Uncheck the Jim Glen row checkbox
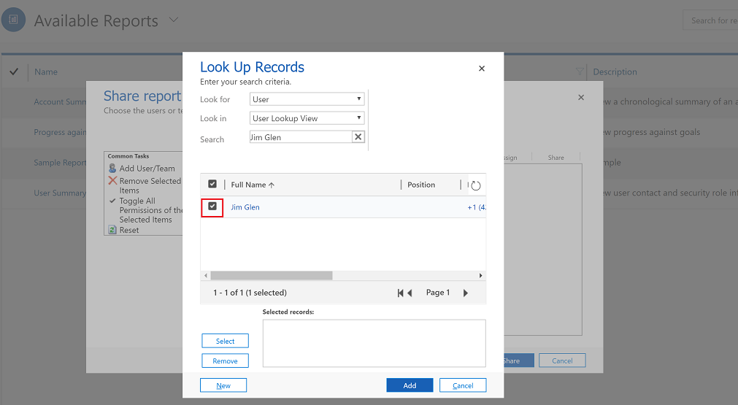The image size is (738, 405). [x=212, y=207]
